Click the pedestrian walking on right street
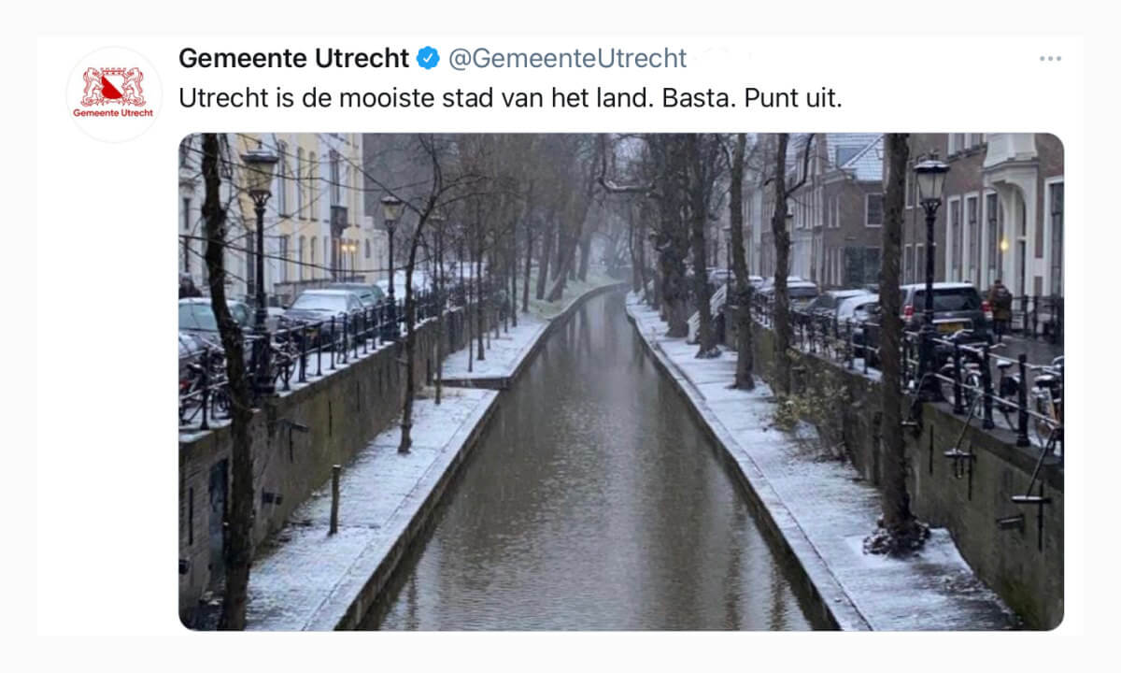The height and width of the screenshot is (673, 1121). pos(1000,308)
